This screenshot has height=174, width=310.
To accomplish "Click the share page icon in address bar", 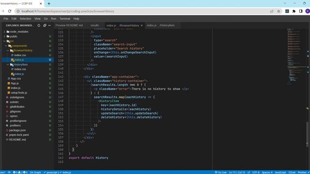I will tap(272, 11).
